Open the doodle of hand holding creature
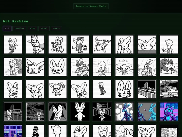Viewport: 182px width, 137px height. coord(35,45)
